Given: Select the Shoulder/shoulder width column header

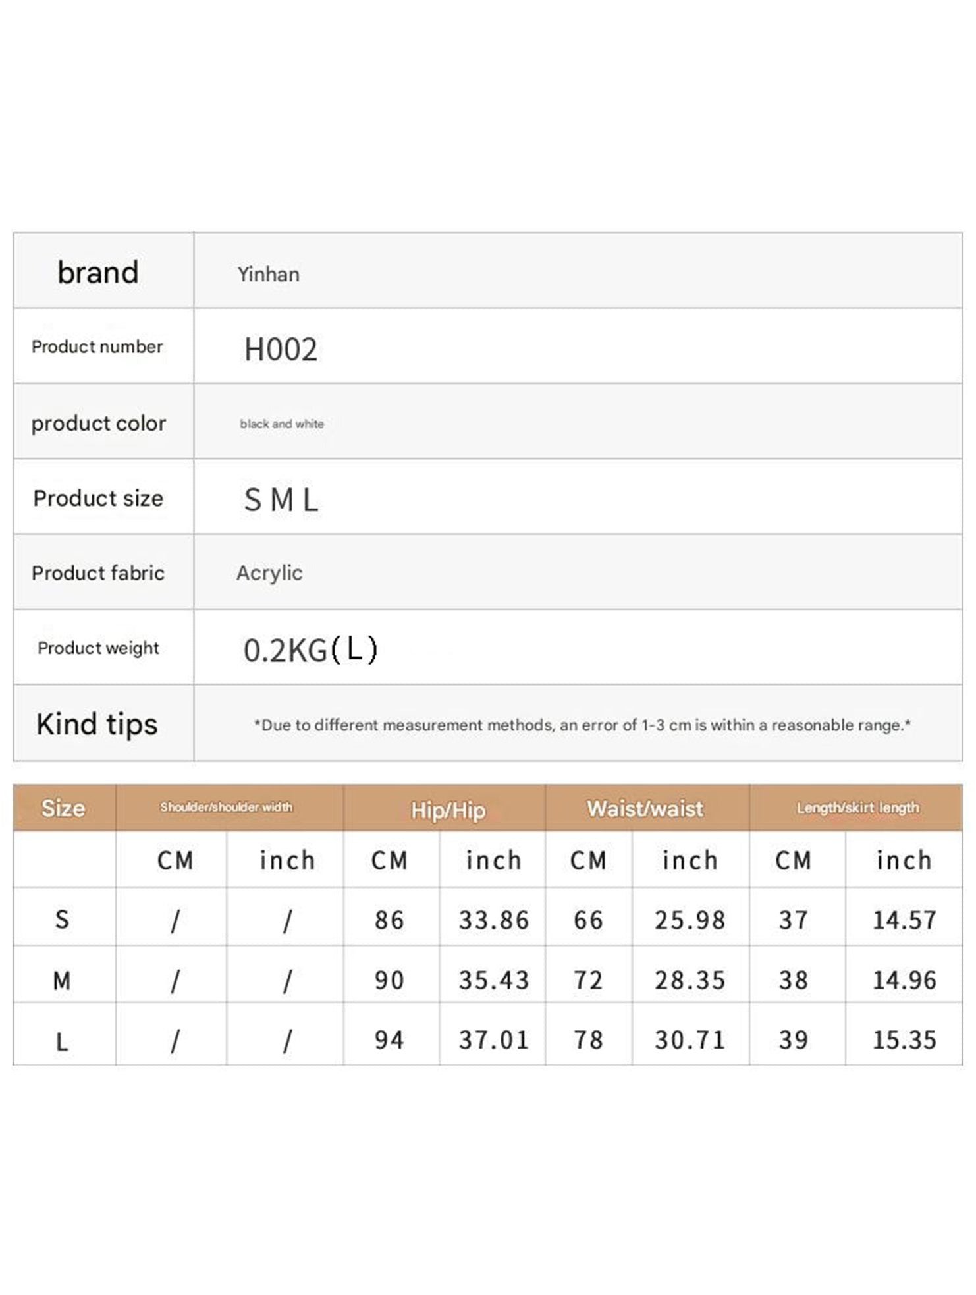Looking at the screenshot, I should point(227,807).
